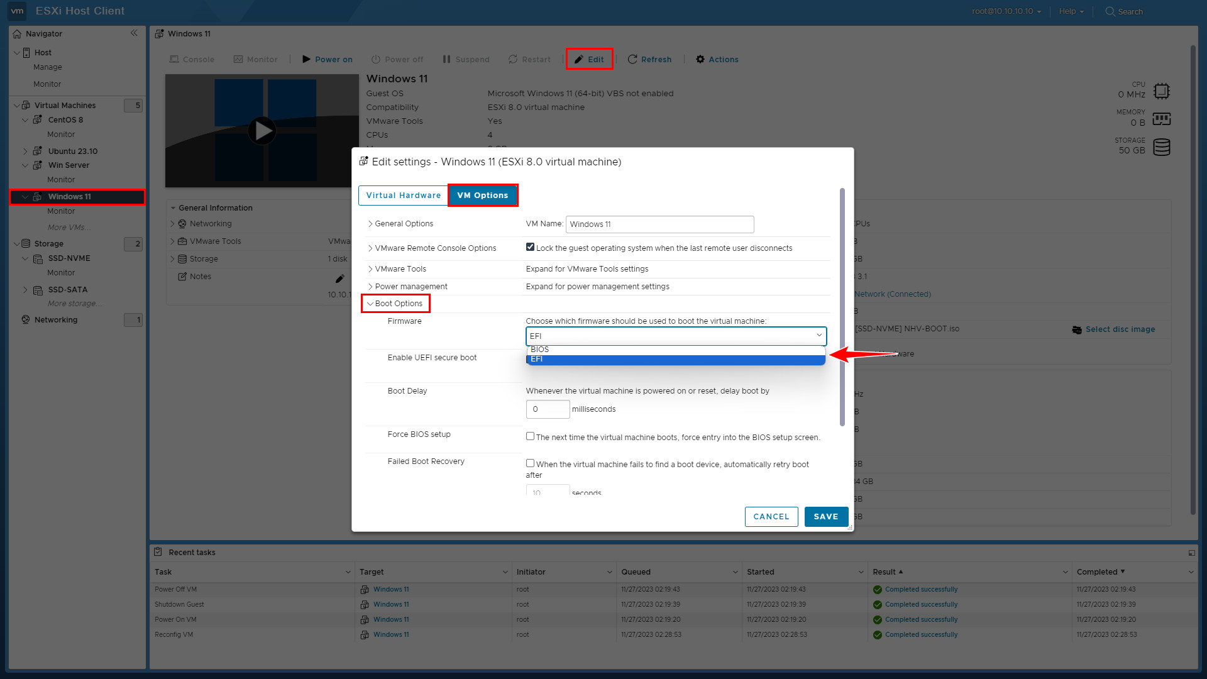Image resolution: width=1207 pixels, height=679 pixels.
Task: Click the Notes edit pencil icon
Action: point(339,279)
